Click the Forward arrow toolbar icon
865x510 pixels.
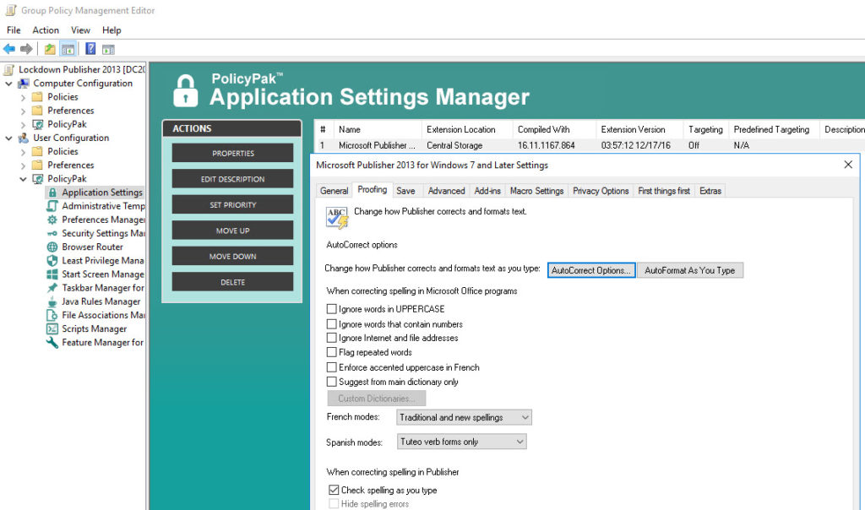[x=26, y=49]
